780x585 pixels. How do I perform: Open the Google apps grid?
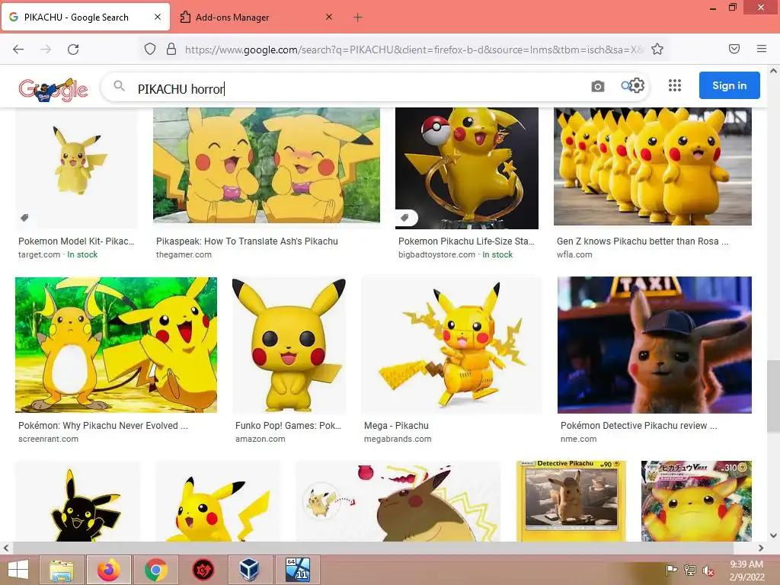pos(675,85)
